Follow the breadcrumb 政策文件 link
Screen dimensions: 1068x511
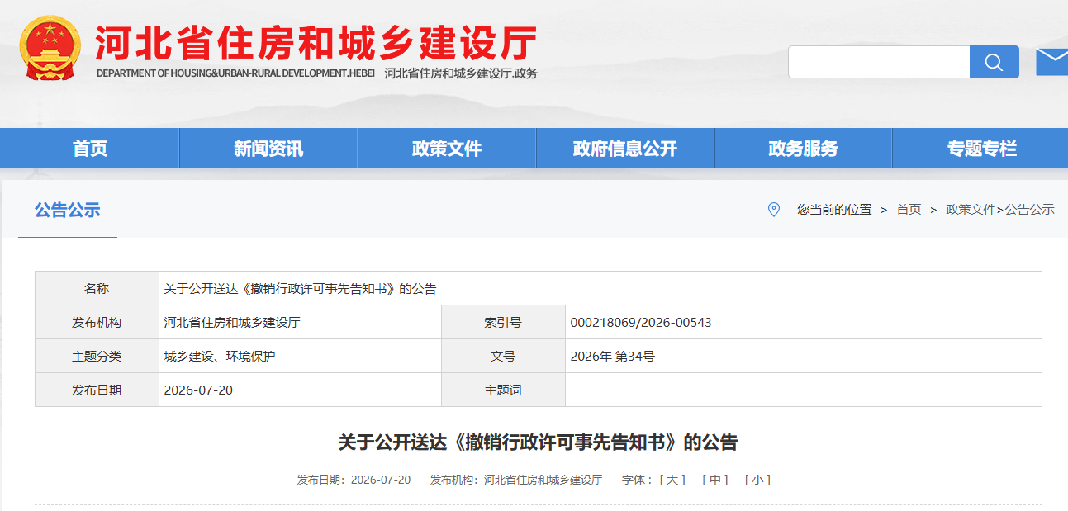click(x=971, y=210)
